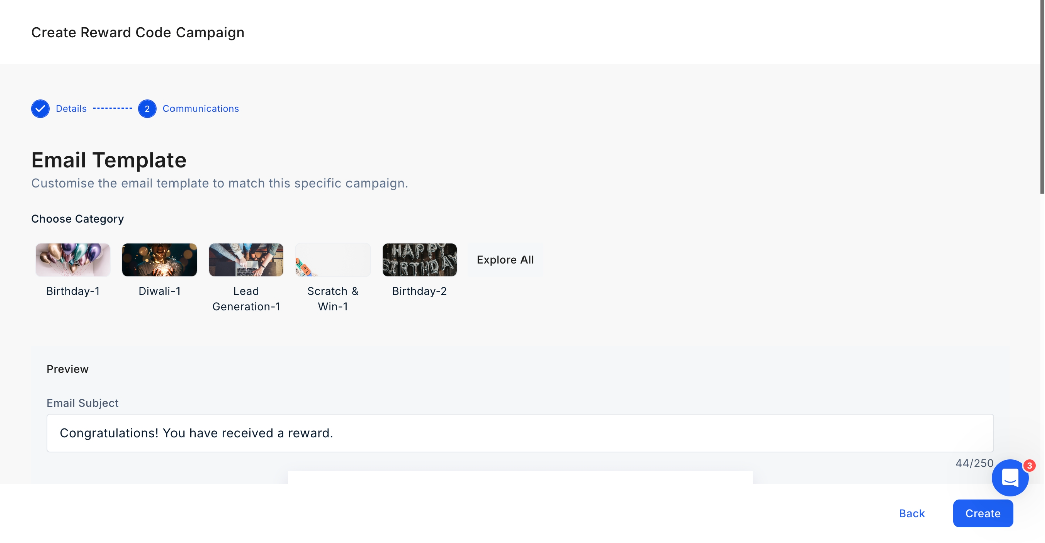This screenshot has height=543, width=1045.
Task: Click the Explore All categories button
Action: pyautogui.click(x=505, y=260)
